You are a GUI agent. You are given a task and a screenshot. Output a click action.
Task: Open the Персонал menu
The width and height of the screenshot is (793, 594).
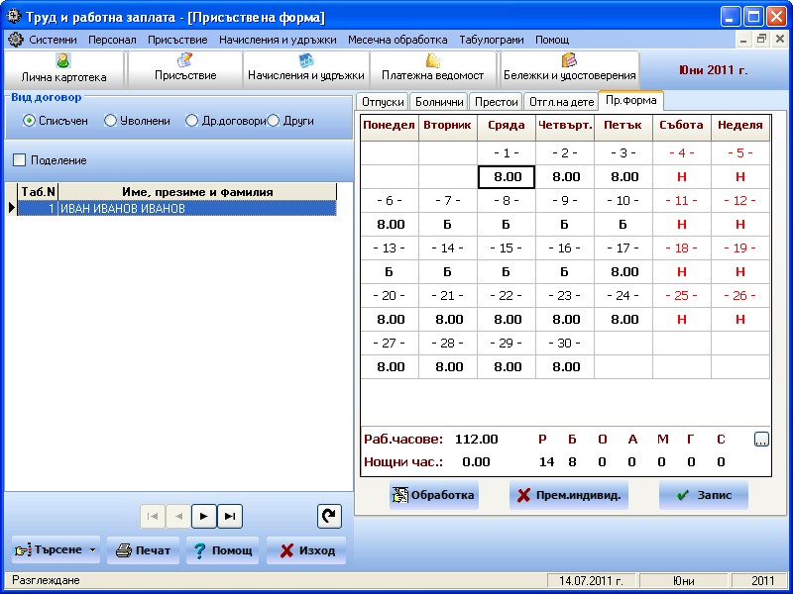112,40
